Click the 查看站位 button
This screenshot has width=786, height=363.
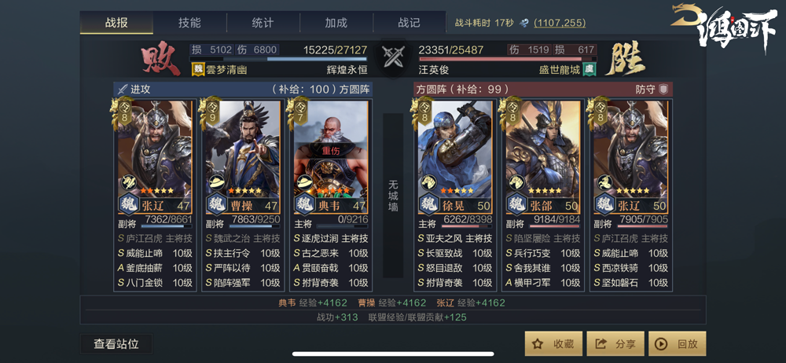116,344
